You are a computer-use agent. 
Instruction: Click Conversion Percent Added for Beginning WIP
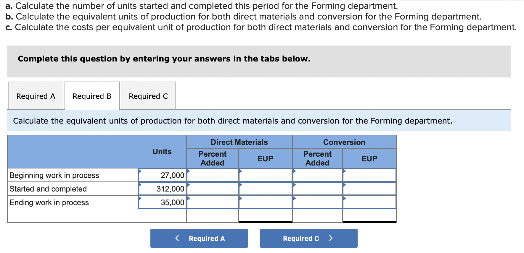pos(317,175)
